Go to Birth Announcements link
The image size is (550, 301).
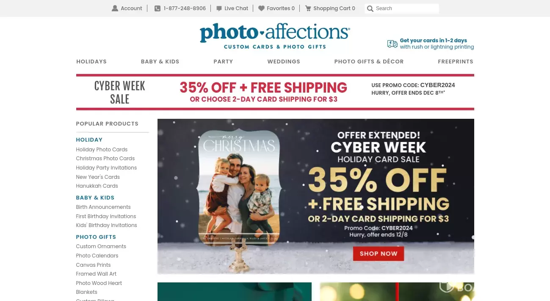(103, 207)
